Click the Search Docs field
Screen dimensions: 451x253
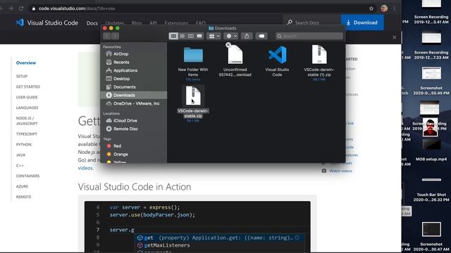[x=312, y=22]
